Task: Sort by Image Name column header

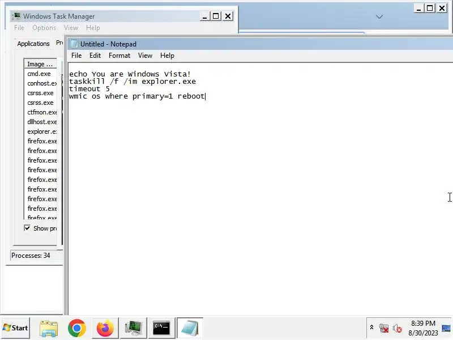Action: [40, 64]
